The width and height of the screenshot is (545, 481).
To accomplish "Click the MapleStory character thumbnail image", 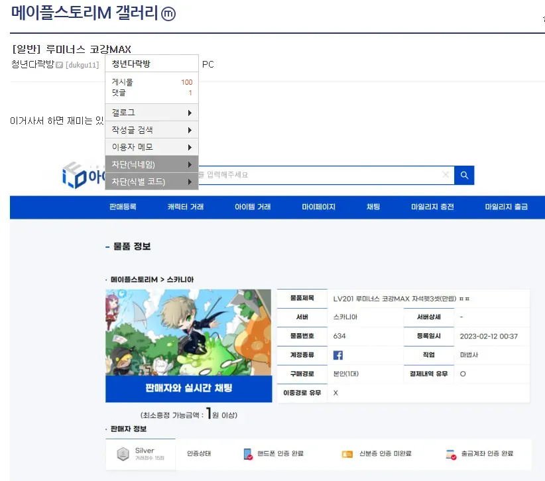I will point(188,333).
